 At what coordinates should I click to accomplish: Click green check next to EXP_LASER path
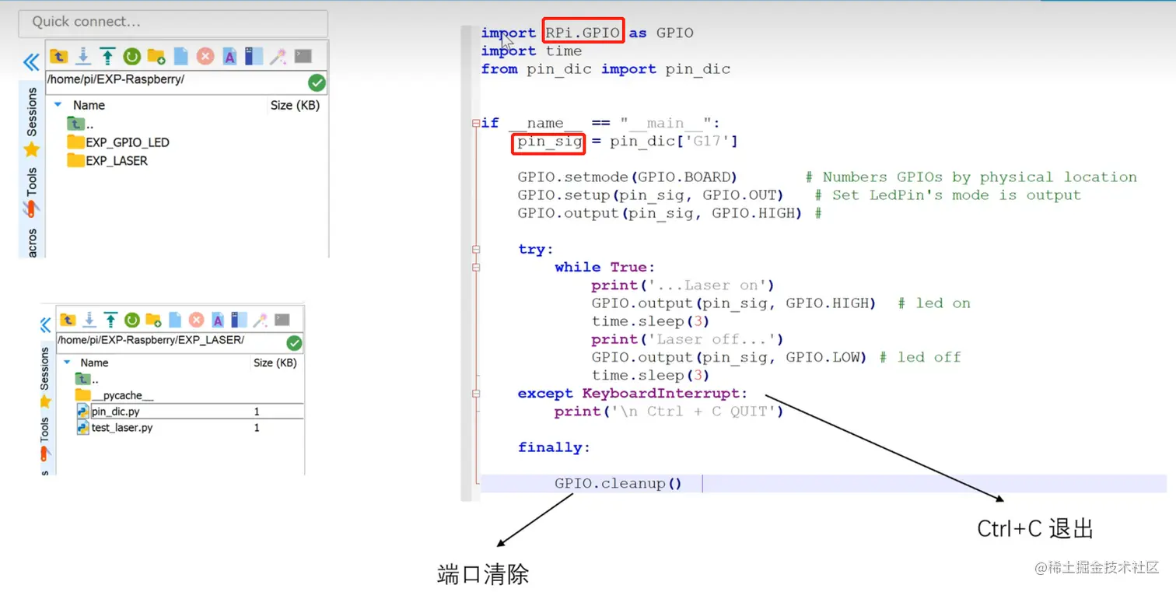point(294,343)
